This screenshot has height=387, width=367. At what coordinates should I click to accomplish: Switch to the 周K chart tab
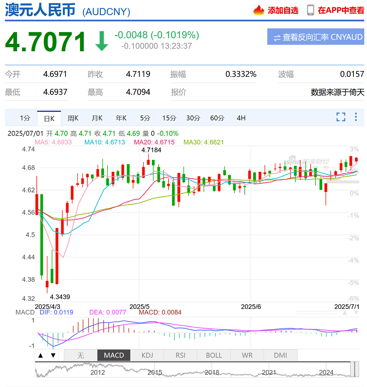(x=73, y=118)
